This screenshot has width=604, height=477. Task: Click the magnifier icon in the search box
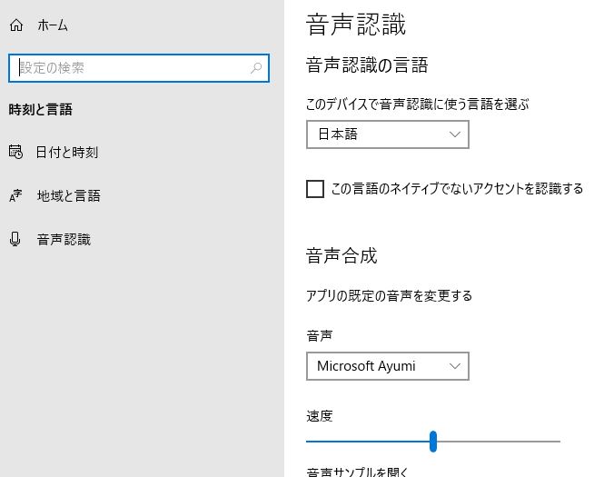click(256, 68)
